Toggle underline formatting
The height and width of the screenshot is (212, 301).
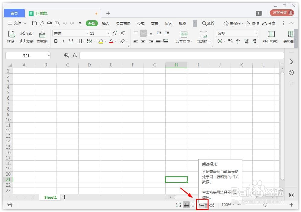tap(71, 41)
